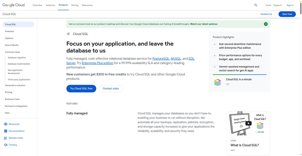302x156 pixels.
Task: Open Support link in header
Action: pos(278,5)
